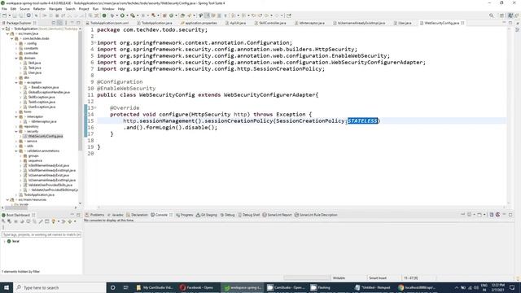Open the Debug dropdown arrow in toolbar
The image size is (521, 293).
click(x=116, y=15)
